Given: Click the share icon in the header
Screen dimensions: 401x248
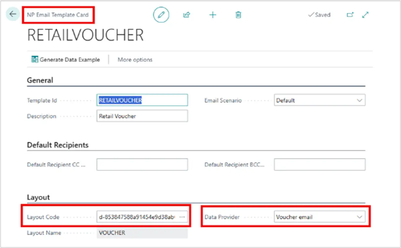Looking at the screenshot, I should [x=187, y=15].
